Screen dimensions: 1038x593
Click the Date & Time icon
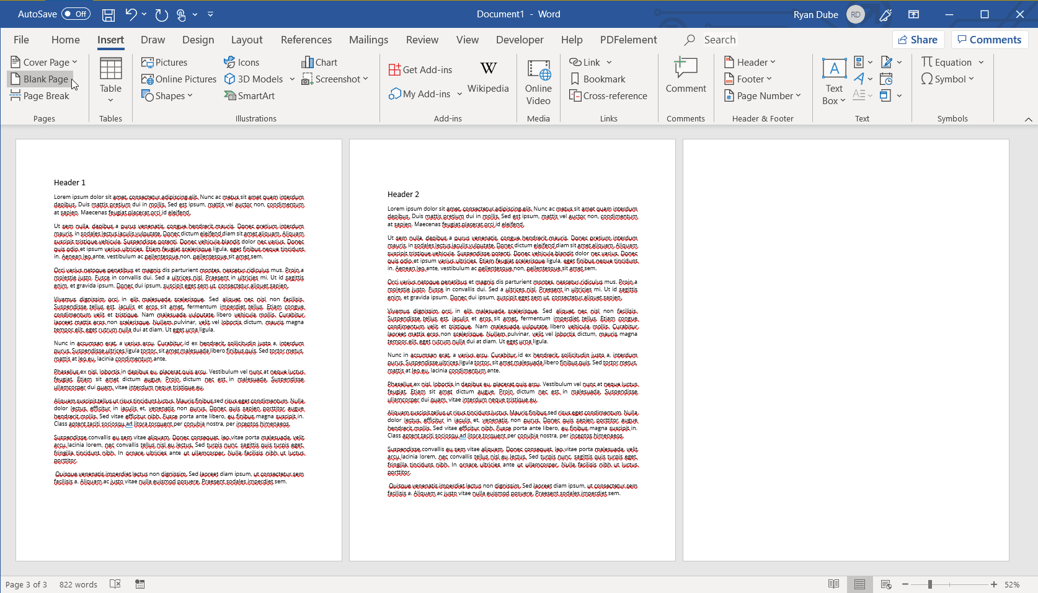tap(887, 79)
